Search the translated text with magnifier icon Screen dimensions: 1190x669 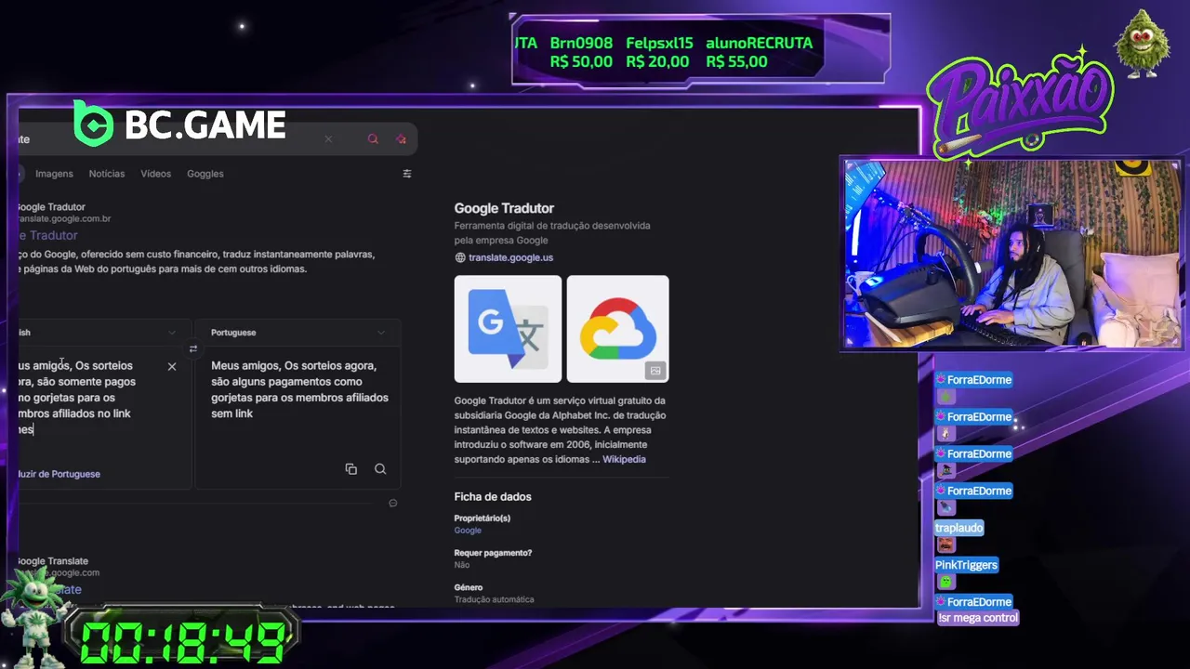pyautogui.click(x=380, y=469)
